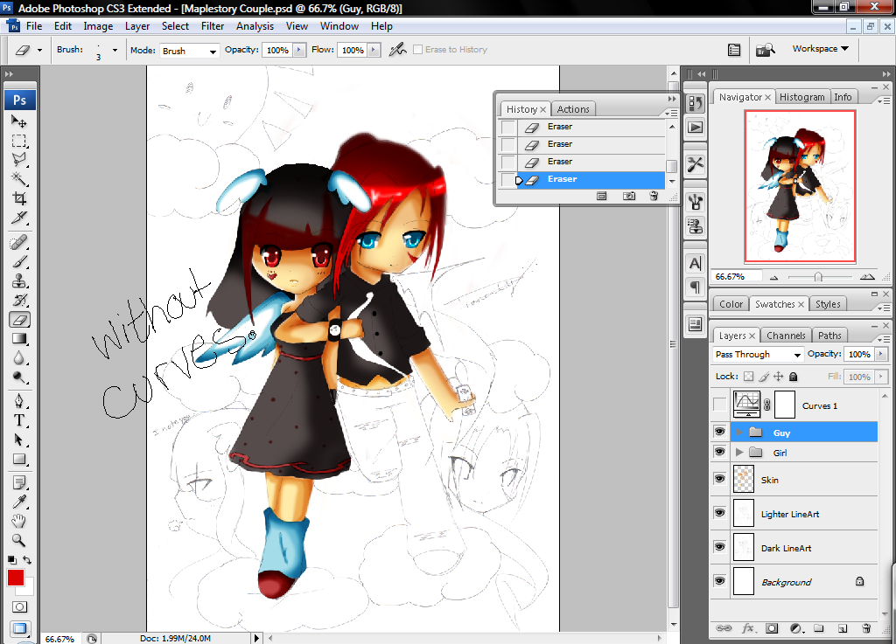Hide the Girl layer group
Image resolution: width=896 pixels, height=644 pixels.
719,453
